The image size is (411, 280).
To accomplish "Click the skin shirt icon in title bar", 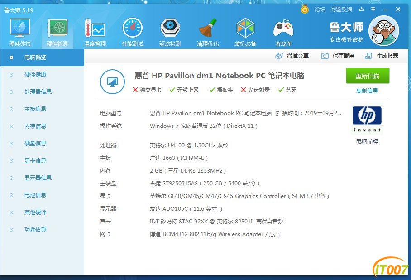I will click(362, 9).
